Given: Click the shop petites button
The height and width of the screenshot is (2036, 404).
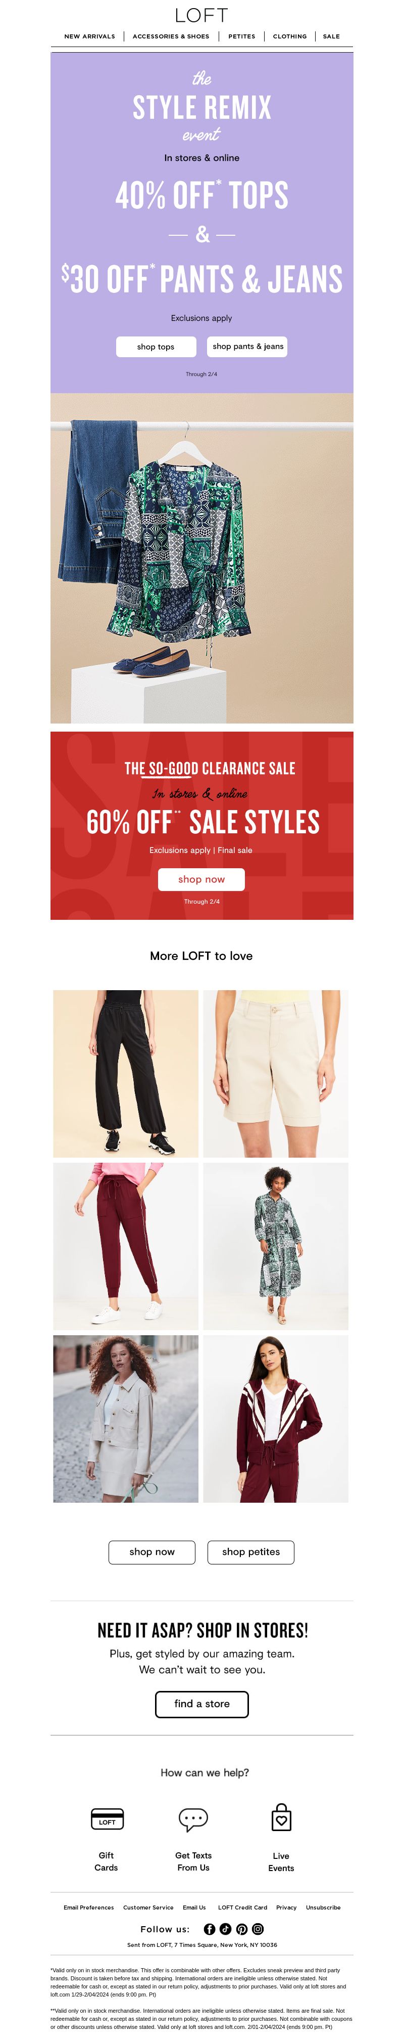Looking at the screenshot, I should (251, 1551).
